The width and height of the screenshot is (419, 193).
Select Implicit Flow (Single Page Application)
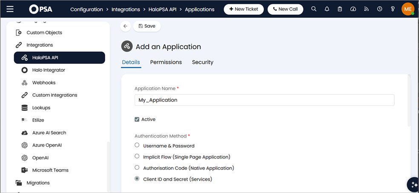(137, 156)
